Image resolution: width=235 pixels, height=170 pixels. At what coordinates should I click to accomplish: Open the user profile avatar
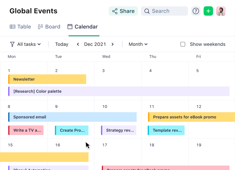pyautogui.click(x=221, y=11)
